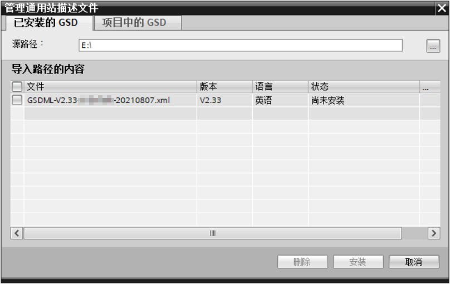Sort by the 版本 column header
The width and height of the screenshot is (450, 284).
coord(224,86)
